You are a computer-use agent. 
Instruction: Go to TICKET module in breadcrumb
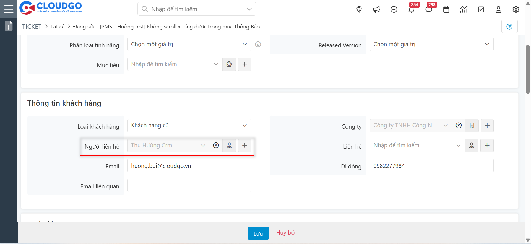[32, 27]
